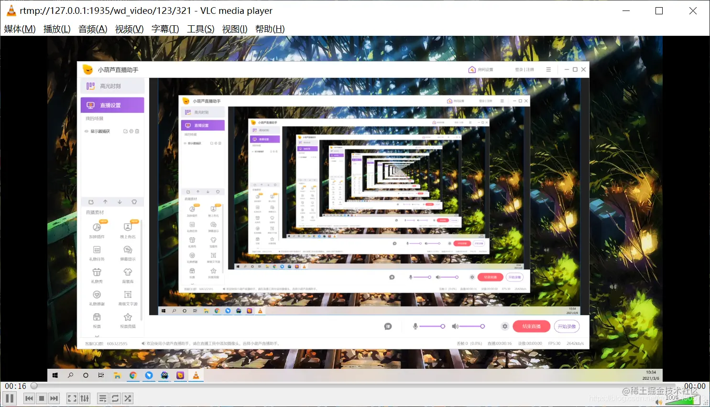Viewport: 710px width, 407px height.
Task: Click elapsed time 00:16 label
Action: 15,386
